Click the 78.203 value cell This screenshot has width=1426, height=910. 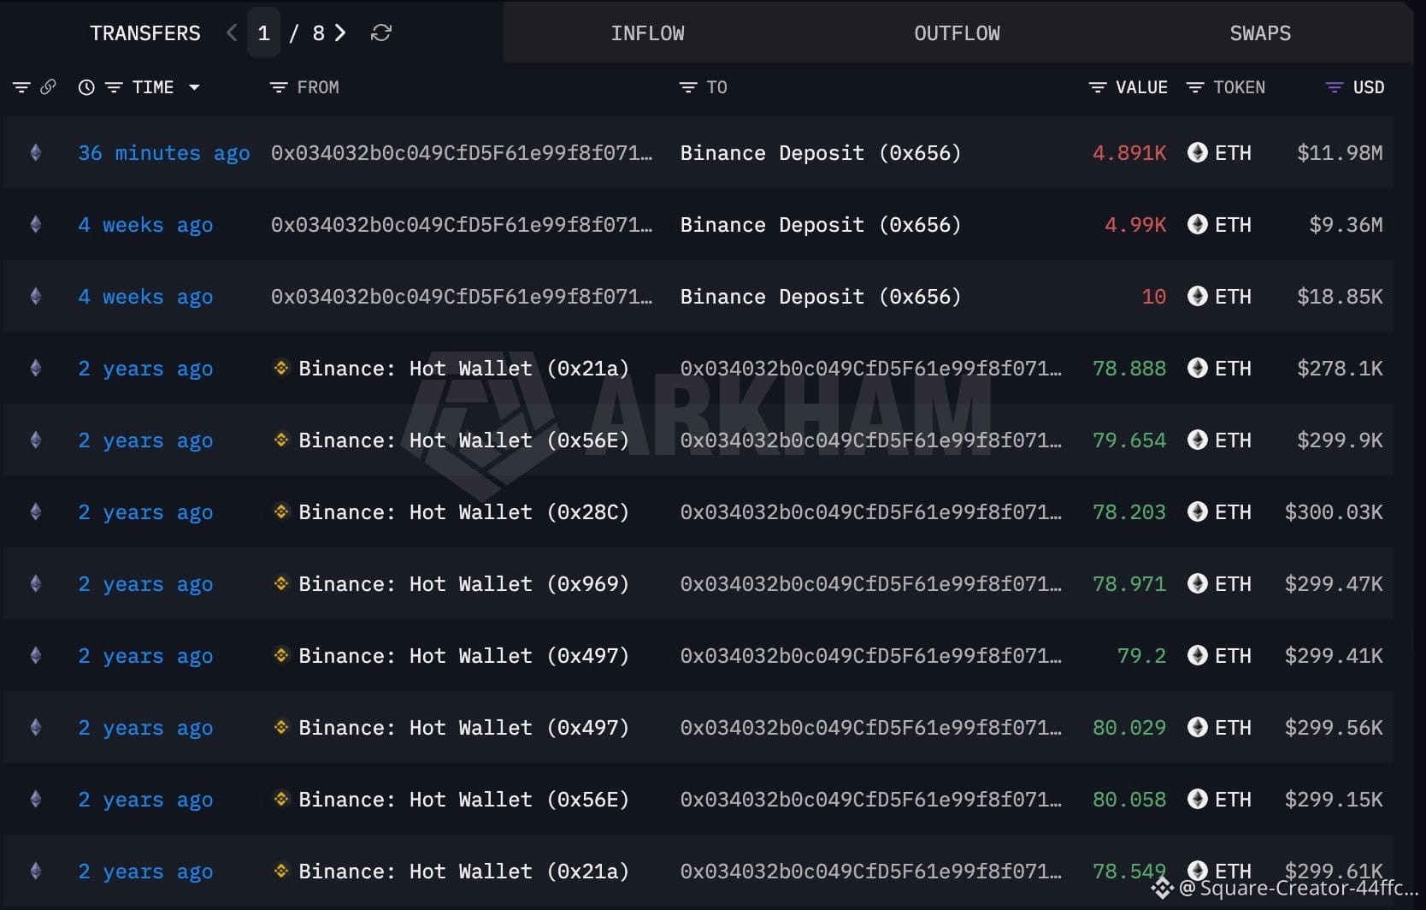1129,512
